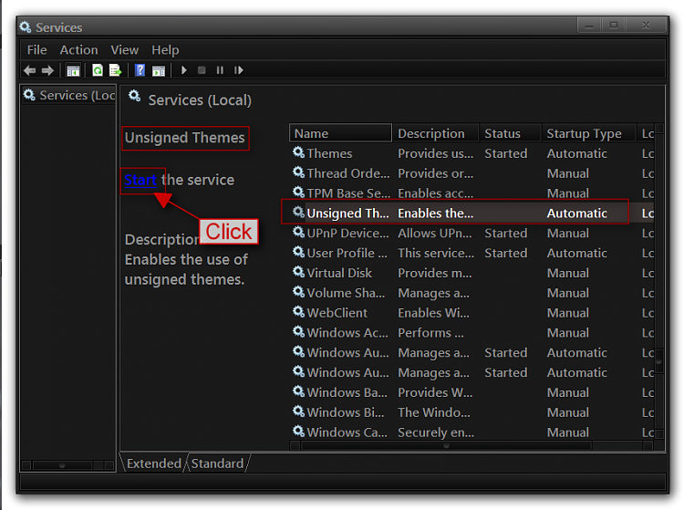Click the gear icon in Services (Local) header

[x=134, y=97]
